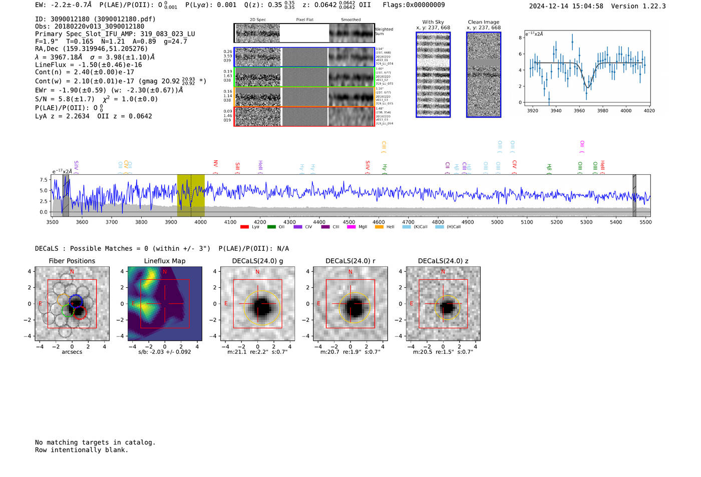Select the Fiber Positions cutout image
The height and width of the screenshot is (477, 701).
coord(72,303)
